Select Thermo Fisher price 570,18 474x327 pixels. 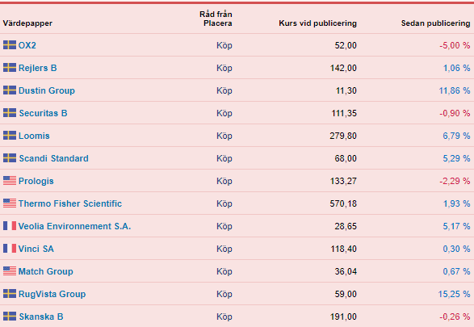pos(343,203)
